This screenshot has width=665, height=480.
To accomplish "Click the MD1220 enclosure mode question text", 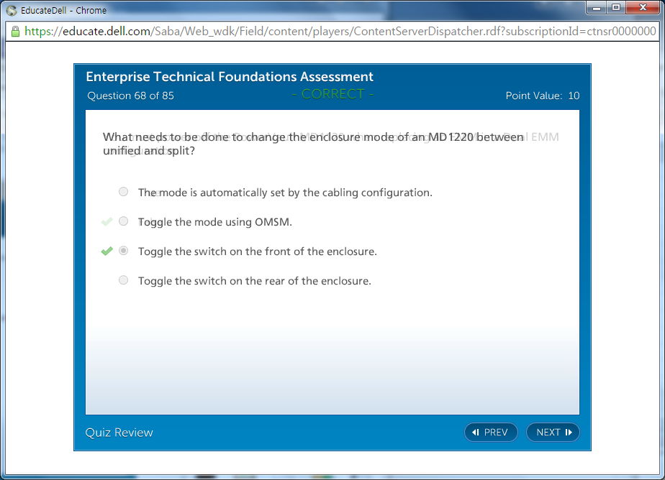I will coord(313,144).
